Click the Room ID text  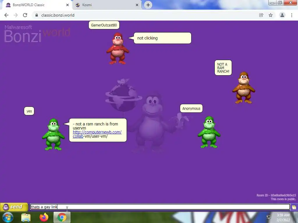coord(276,195)
